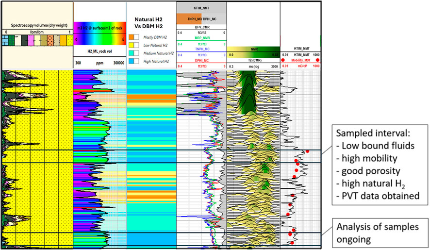Select the pink lithology swatch in spectroscopy legend

pos(31,40)
